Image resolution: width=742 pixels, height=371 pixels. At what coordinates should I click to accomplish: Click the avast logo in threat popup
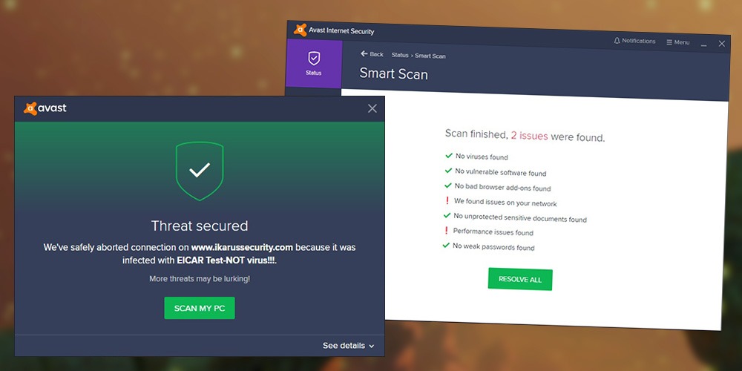coord(45,108)
